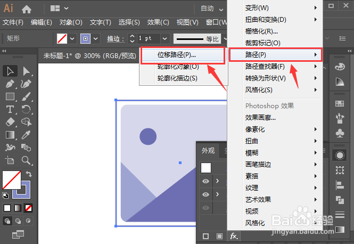Enable Draw Normal mode
Screen dimensions: 354x244
coord(7,221)
